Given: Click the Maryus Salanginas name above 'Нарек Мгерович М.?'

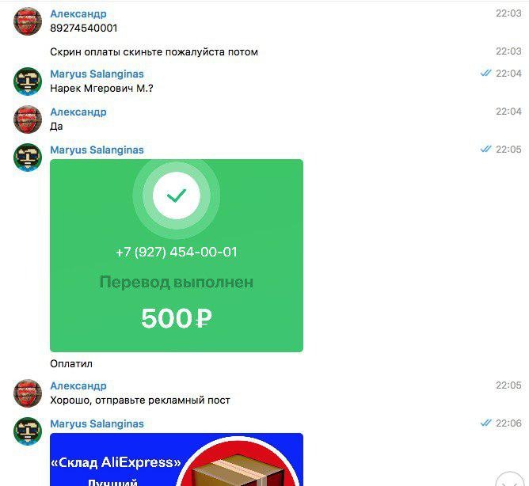Looking at the screenshot, I should [x=97, y=74].
